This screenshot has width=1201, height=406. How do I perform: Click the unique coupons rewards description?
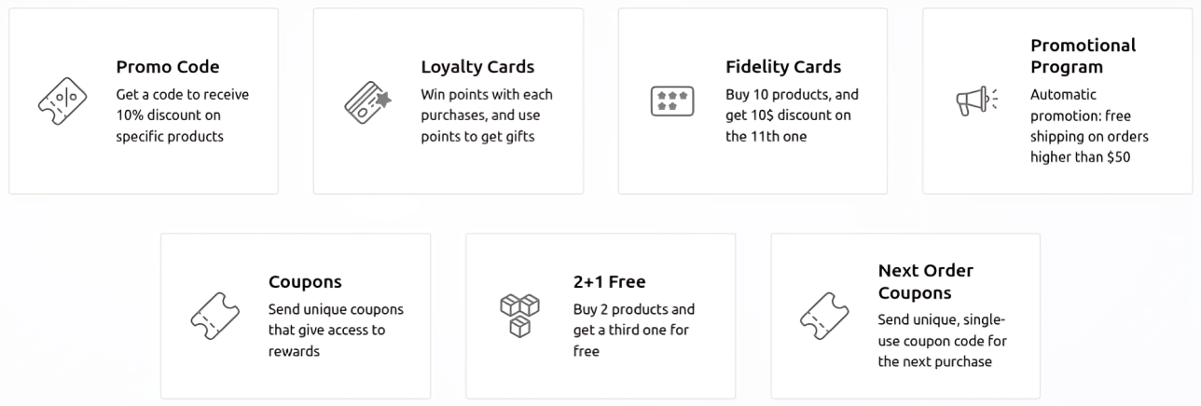point(336,330)
